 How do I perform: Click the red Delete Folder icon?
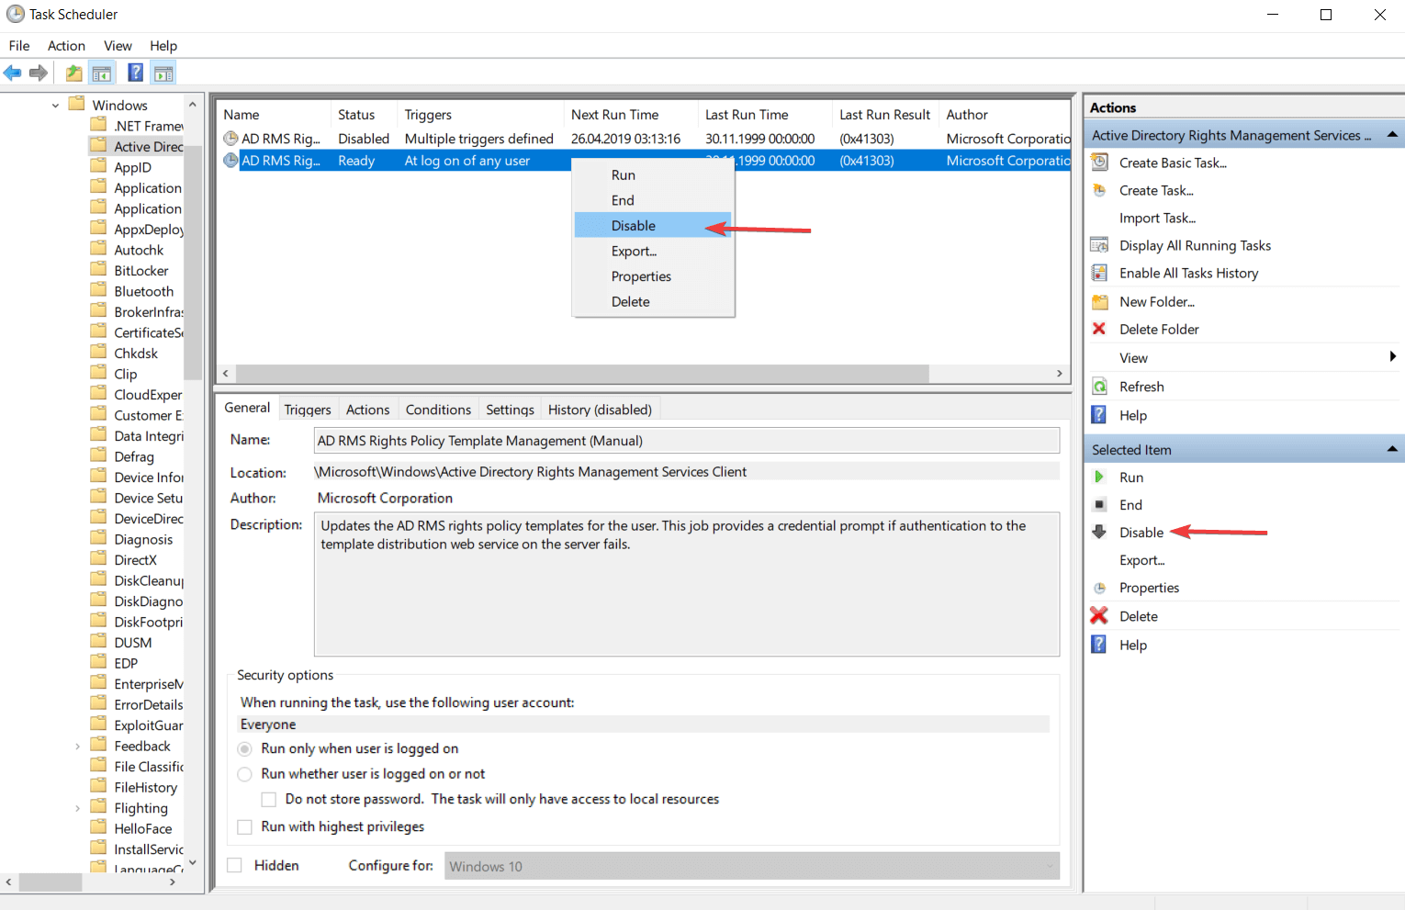[1099, 329]
